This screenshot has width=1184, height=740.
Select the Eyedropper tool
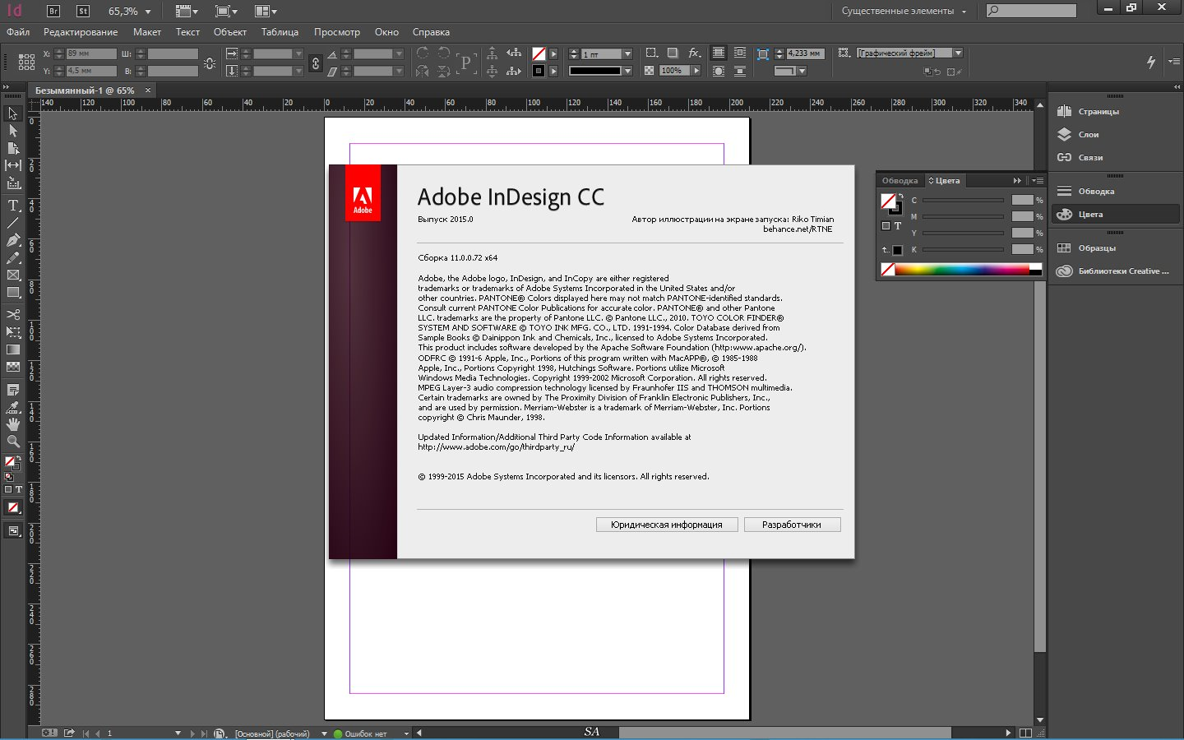[x=13, y=407]
